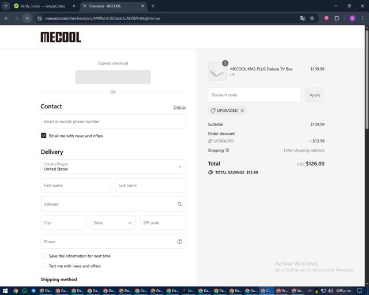Expand the State dropdown
The image size is (369, 295).
113,223
